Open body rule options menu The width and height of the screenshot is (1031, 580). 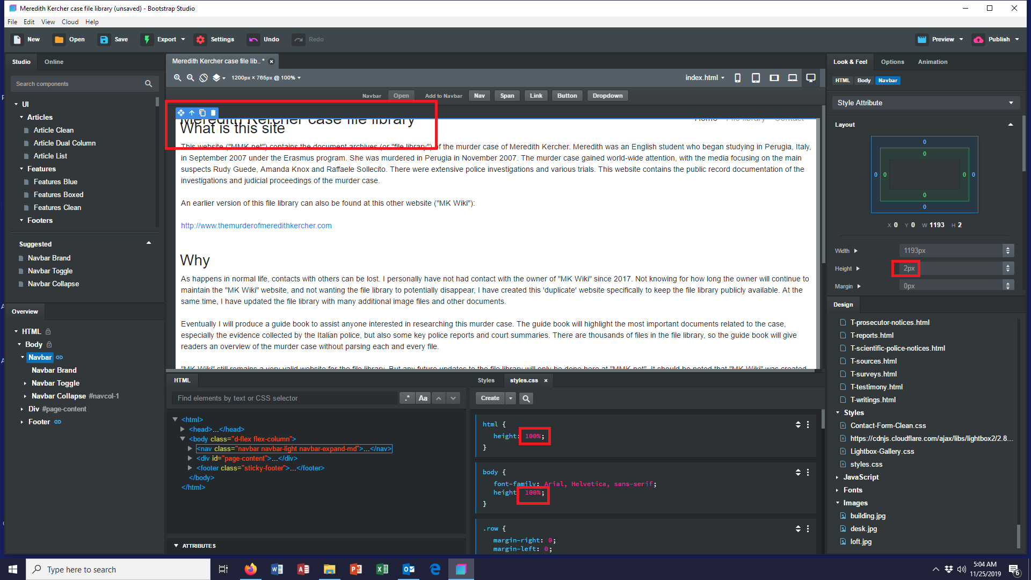pos(808,472)
